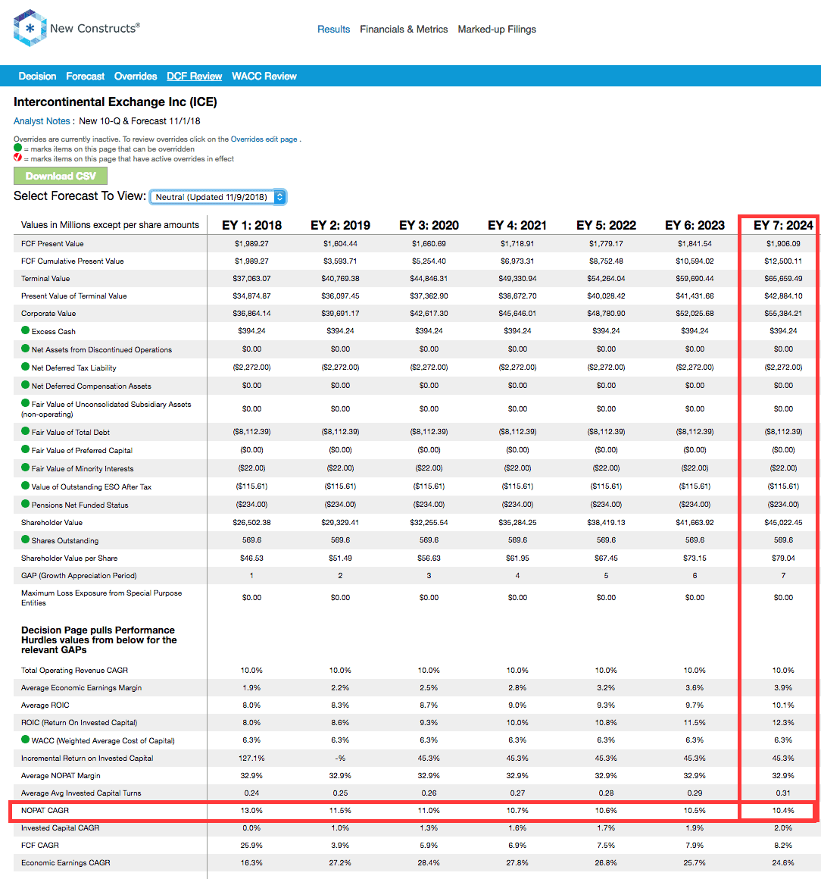Open Marked-up Filings section
Screen dimensions: 821x879
click(x=497, y=29)
